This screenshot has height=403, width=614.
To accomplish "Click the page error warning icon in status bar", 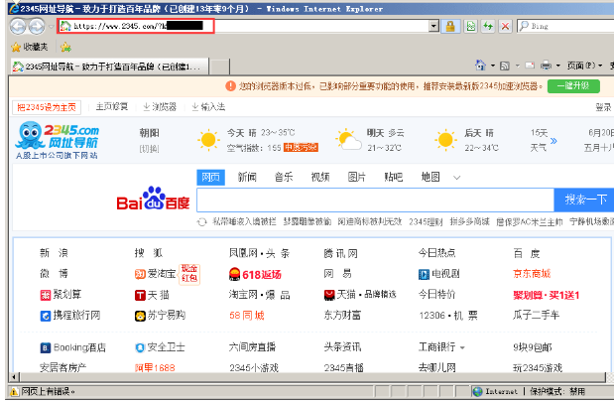I will point(14,391).
